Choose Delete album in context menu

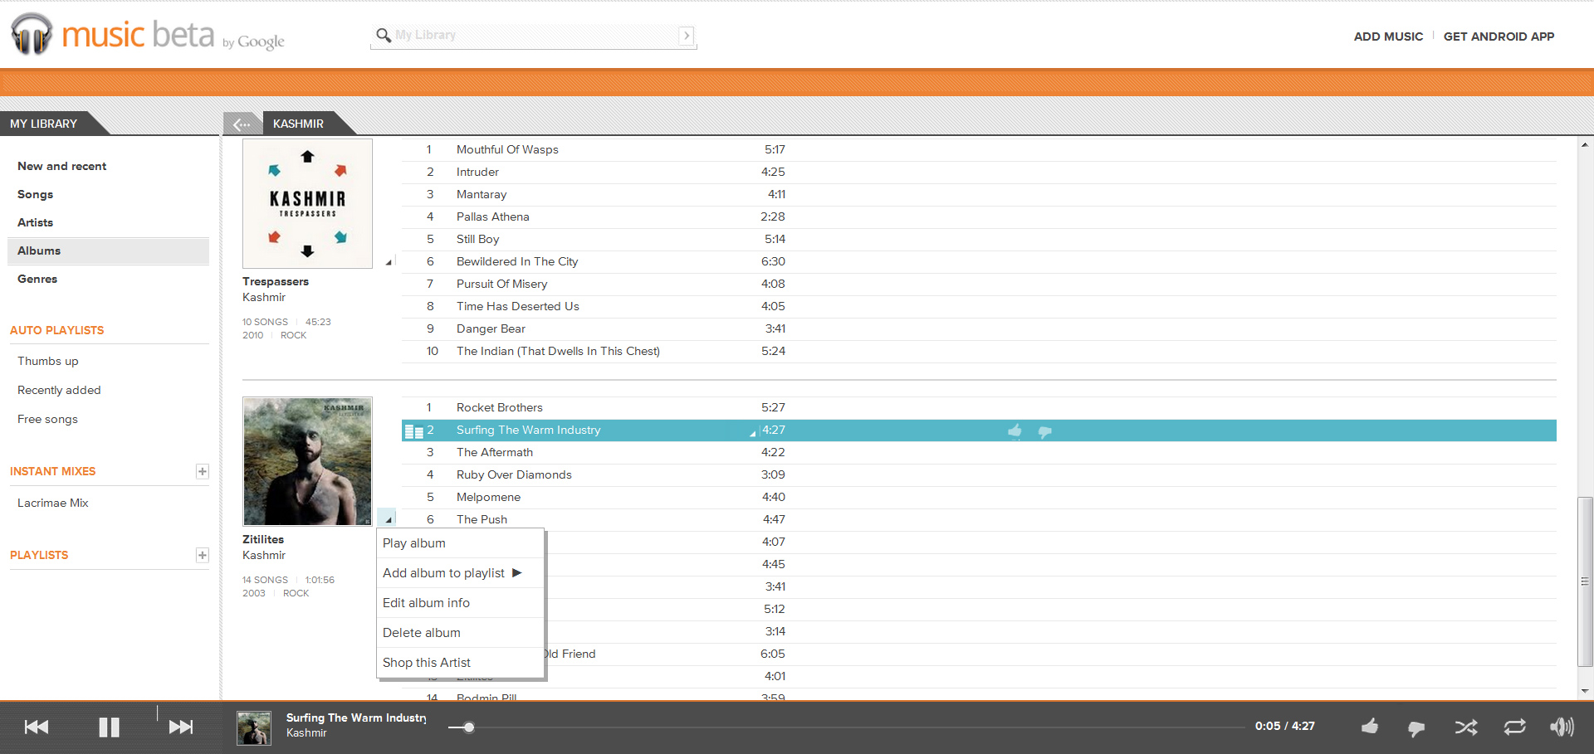coord(422,633)
